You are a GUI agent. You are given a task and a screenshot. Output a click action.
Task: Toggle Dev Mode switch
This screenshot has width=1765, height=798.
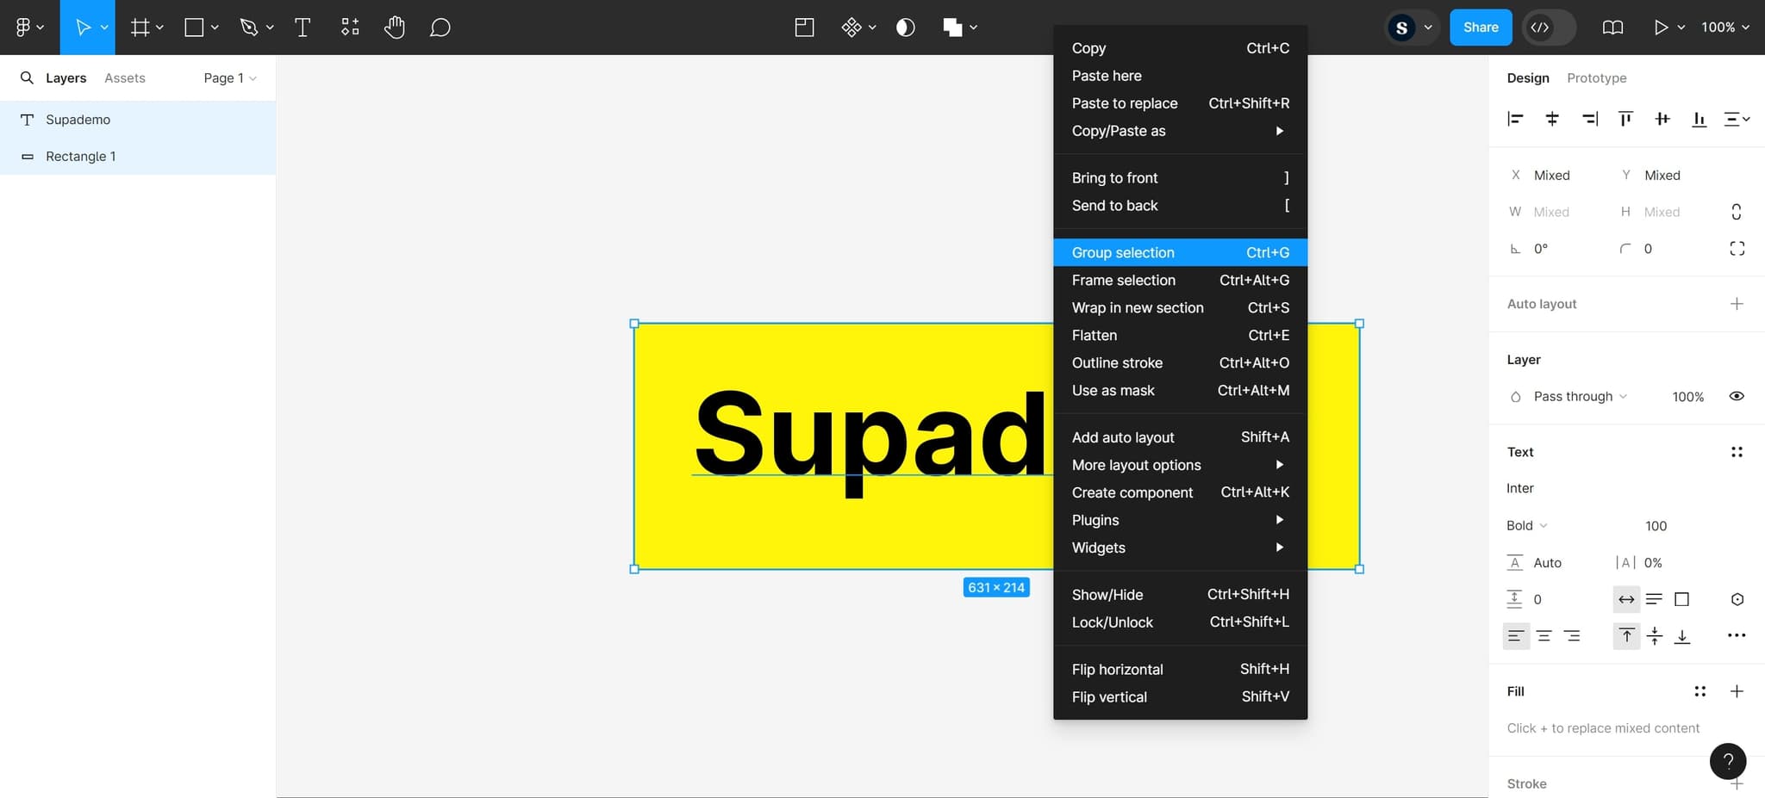pos(1547,27)
